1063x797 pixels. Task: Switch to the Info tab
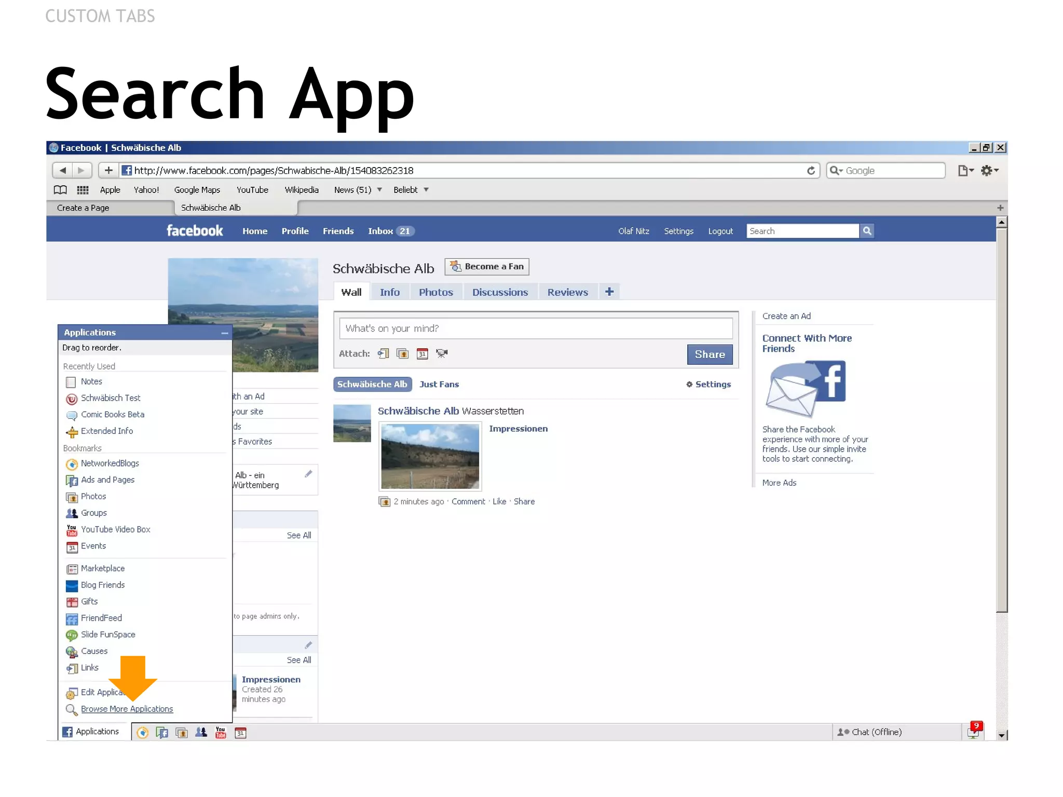tap(390, 293)
